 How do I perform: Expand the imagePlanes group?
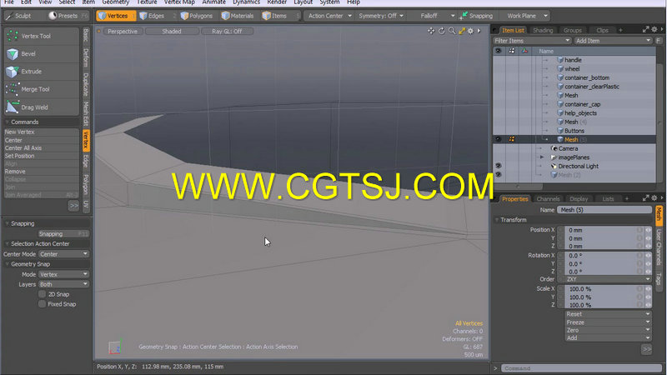point(542,157)
